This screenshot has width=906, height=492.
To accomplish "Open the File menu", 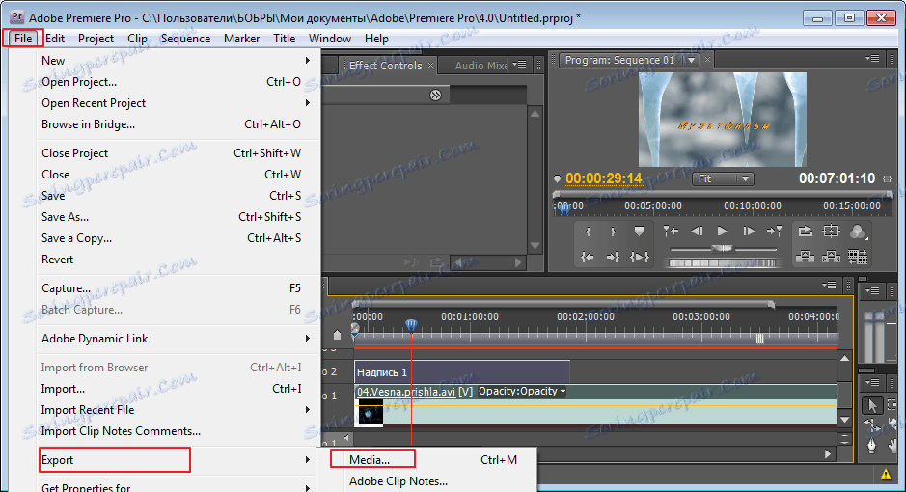I will 23,39.
